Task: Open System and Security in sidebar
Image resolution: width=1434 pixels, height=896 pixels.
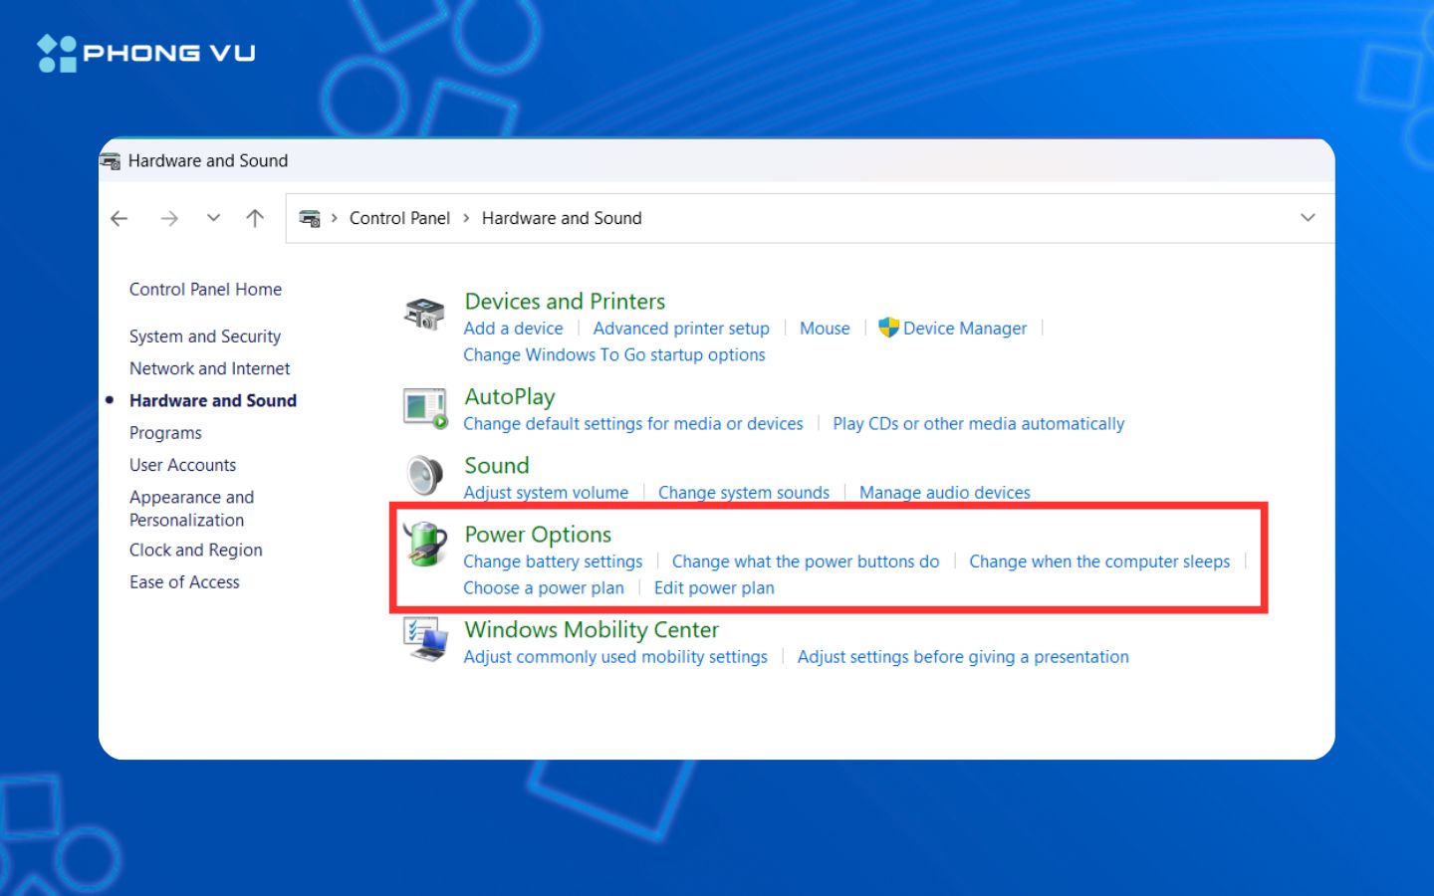Action: click(x=205, y=336)
